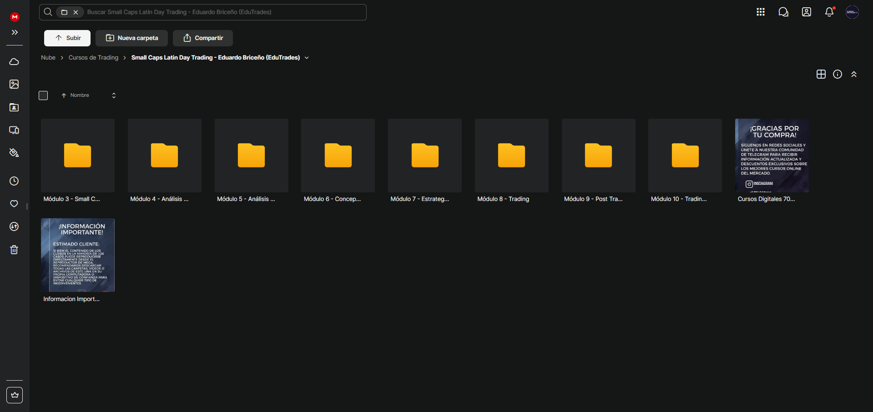This screenshot has width=873, height=412.
Task: Open the Favourites heart icon in sidebar
Action: (14, 204)
